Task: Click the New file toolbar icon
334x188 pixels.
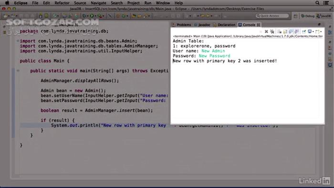Action: pyautogui.click(x=5, y=16)
